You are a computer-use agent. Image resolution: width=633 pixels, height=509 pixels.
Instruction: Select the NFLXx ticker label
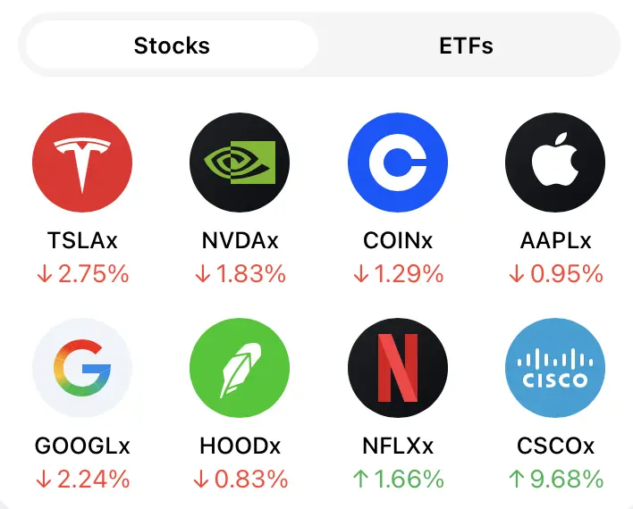click(x=397, y=446)
